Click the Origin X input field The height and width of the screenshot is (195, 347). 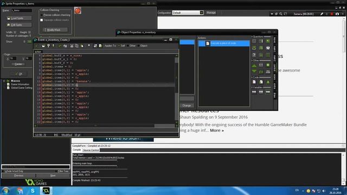[x=13, y=58]
